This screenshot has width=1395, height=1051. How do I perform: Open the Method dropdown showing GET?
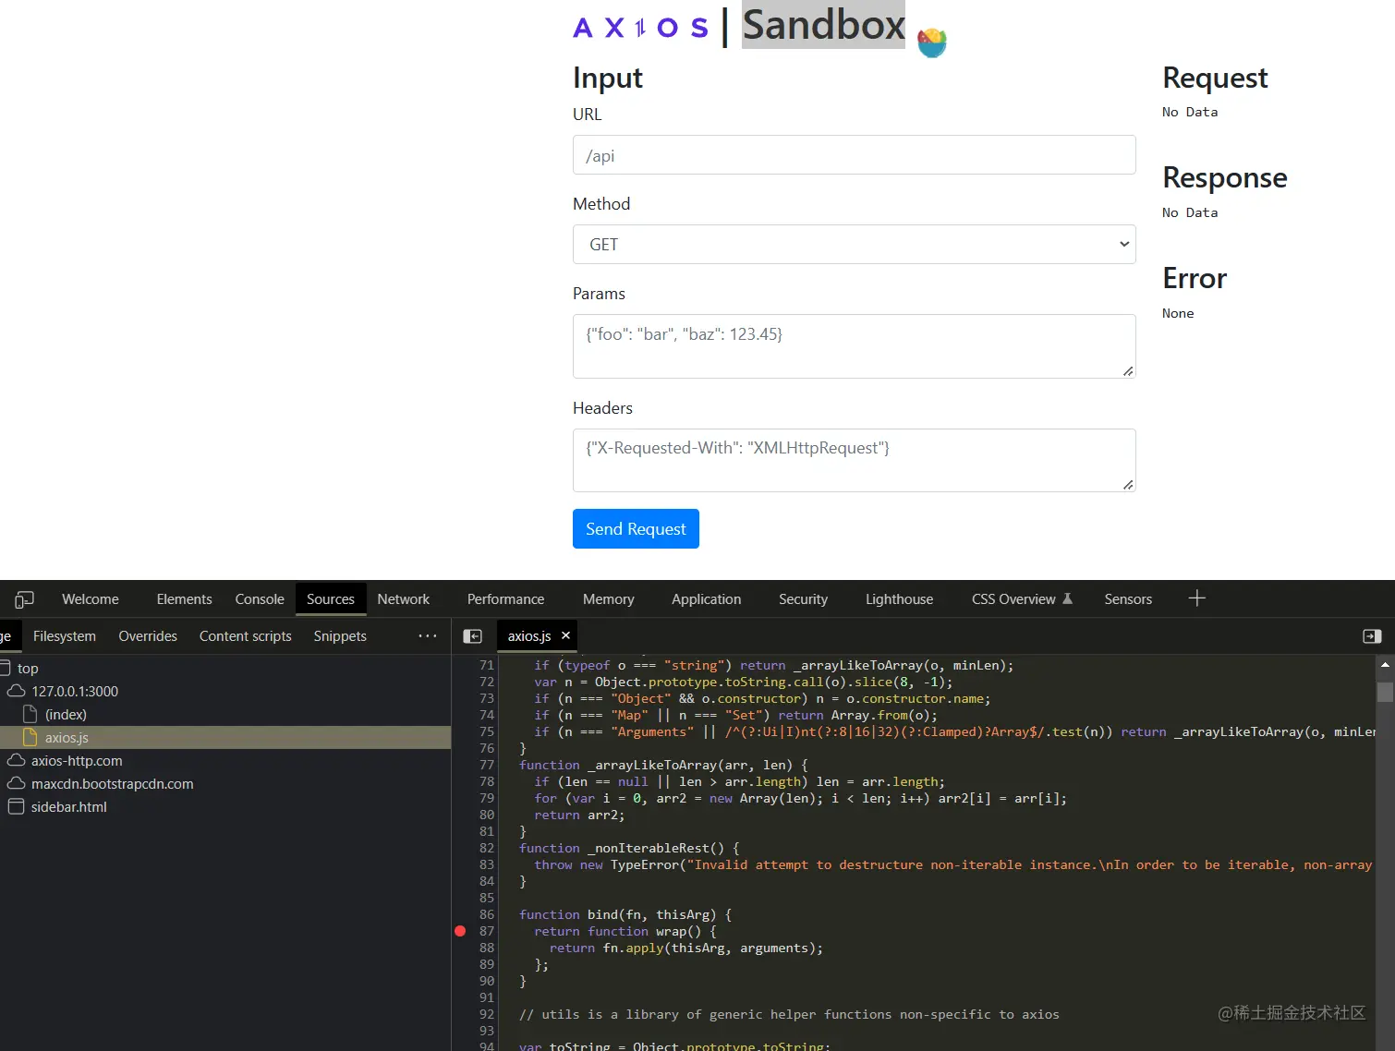pyautogui.click(x=854, y=245)
